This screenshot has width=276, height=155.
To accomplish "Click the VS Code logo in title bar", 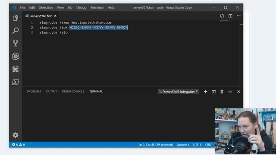I will 14,7.
